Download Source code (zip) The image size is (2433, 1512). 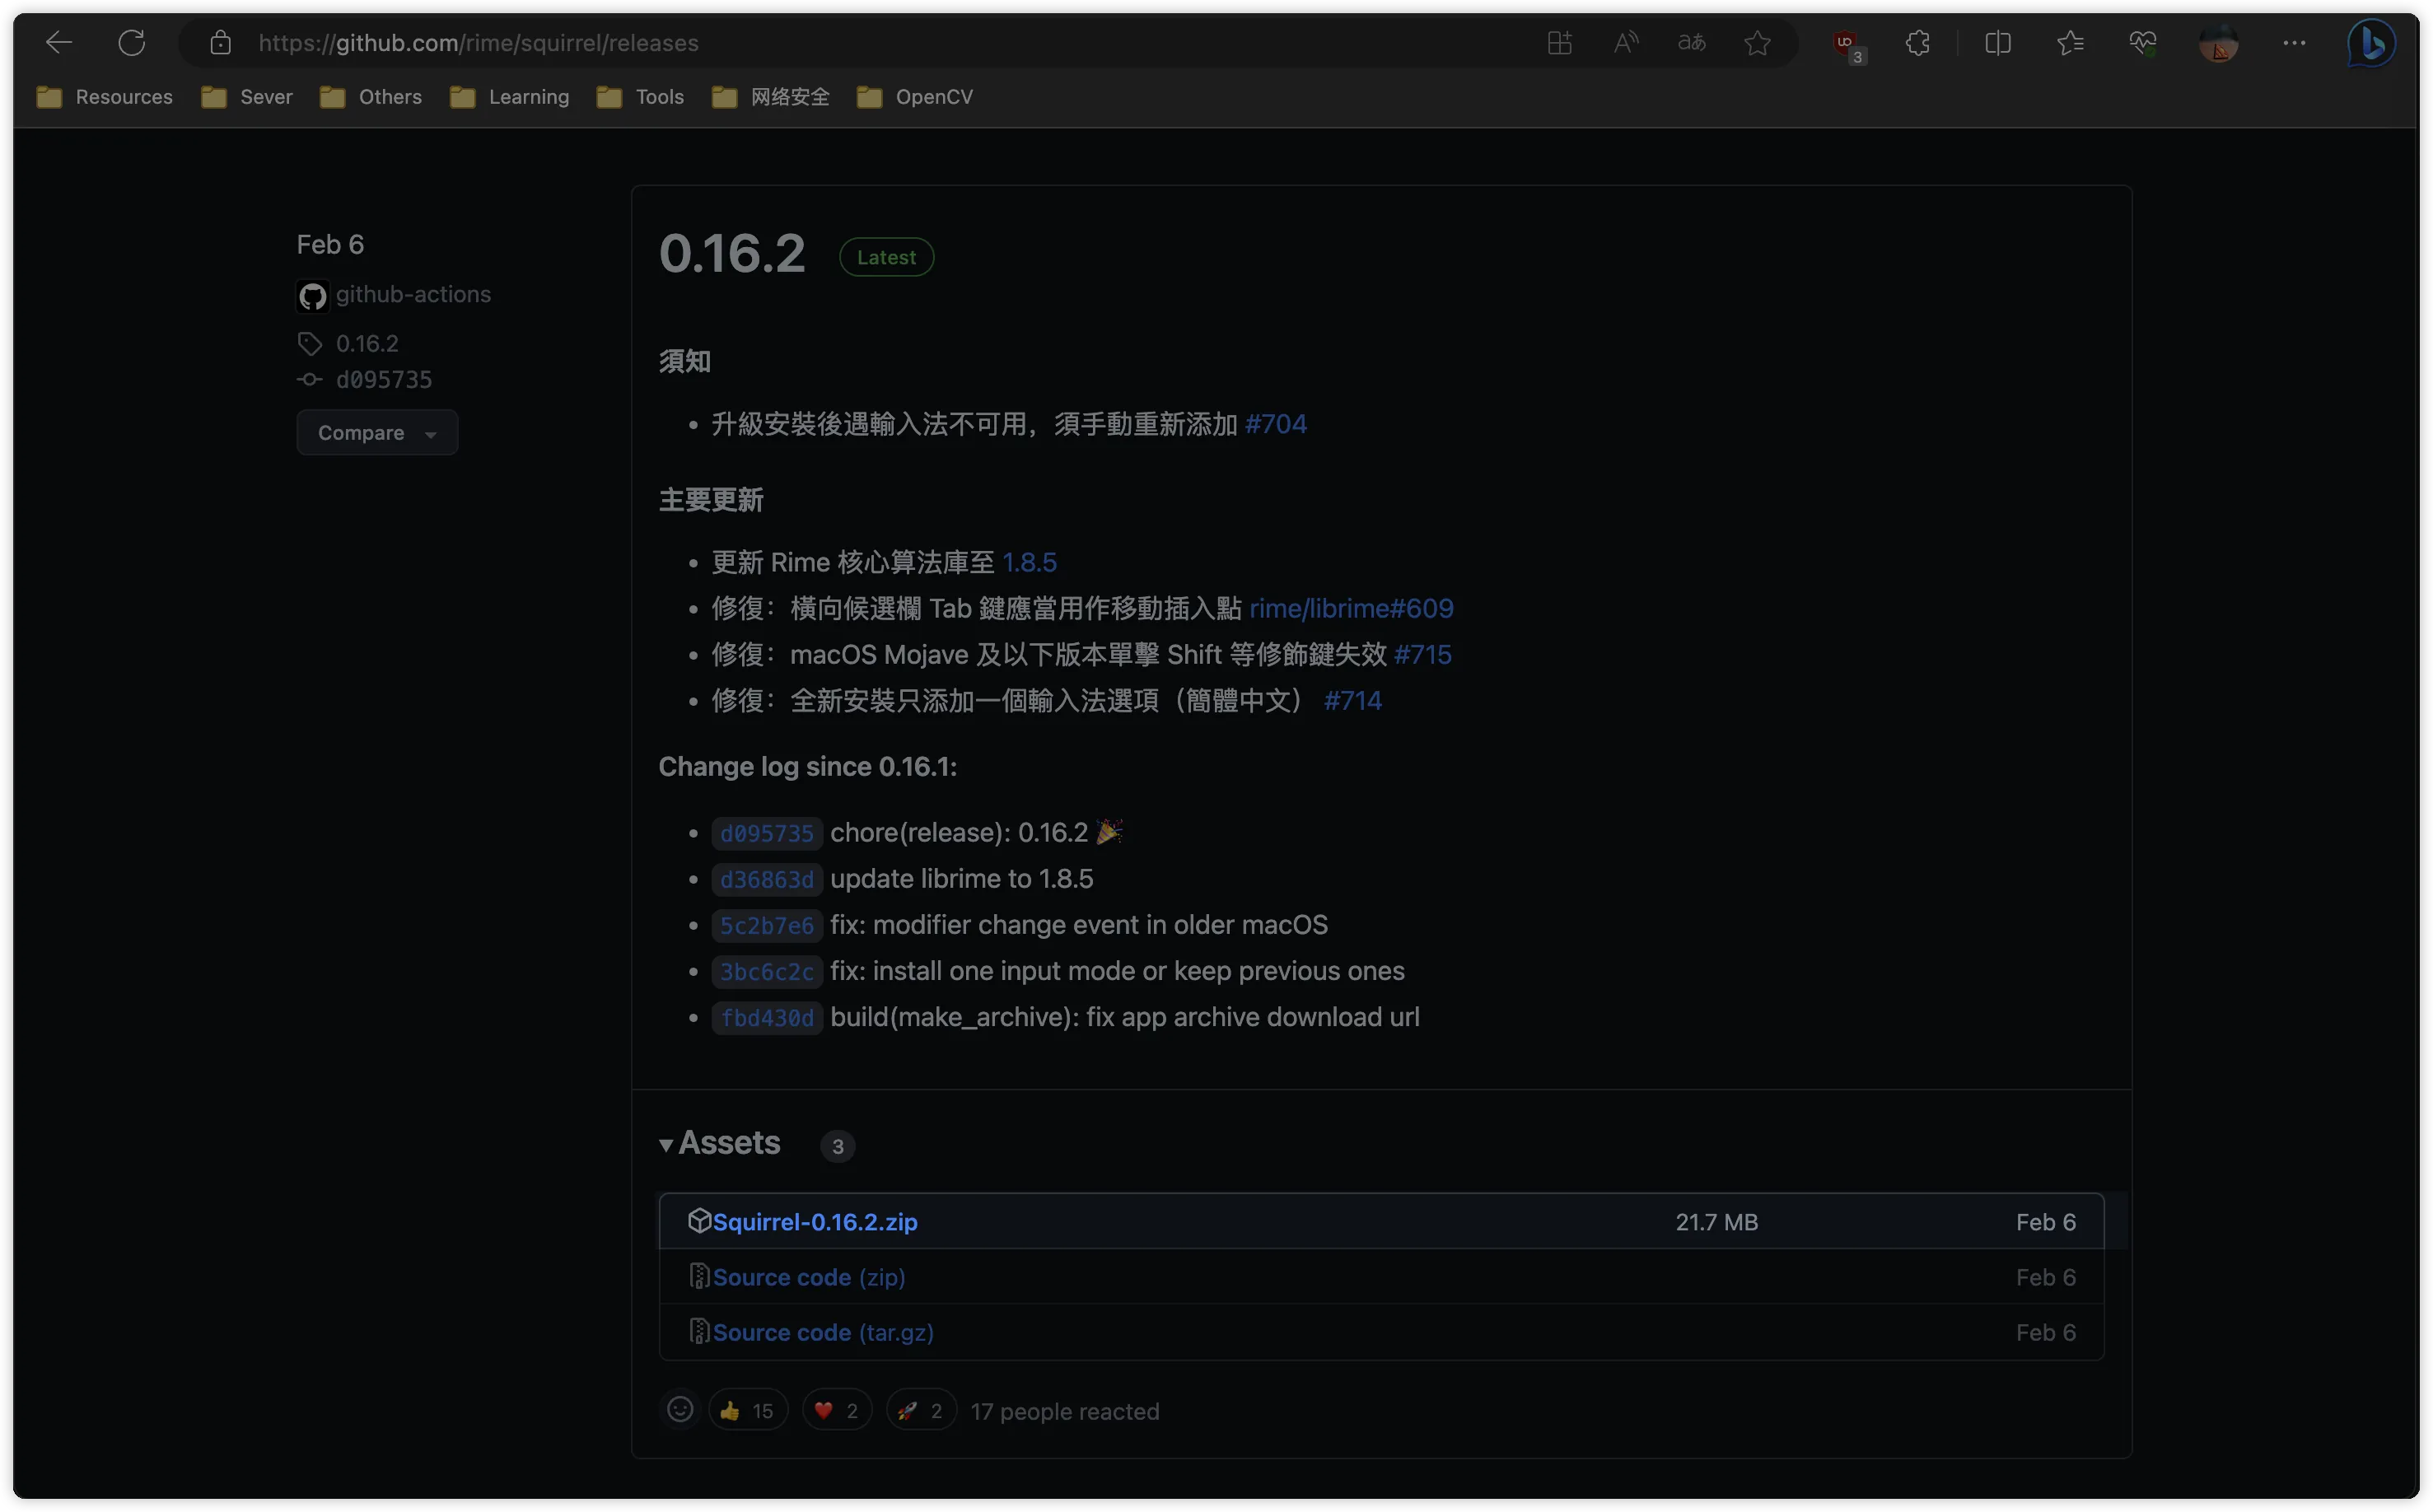coord(809,1277)
